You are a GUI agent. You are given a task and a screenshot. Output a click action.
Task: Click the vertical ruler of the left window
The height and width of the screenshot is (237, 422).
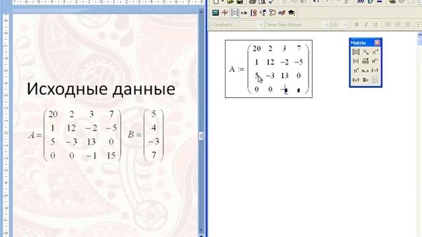(x=6, y=125)
